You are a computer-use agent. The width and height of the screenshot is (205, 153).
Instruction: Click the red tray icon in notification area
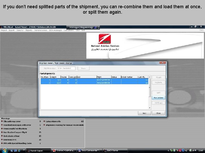point(180,150)
